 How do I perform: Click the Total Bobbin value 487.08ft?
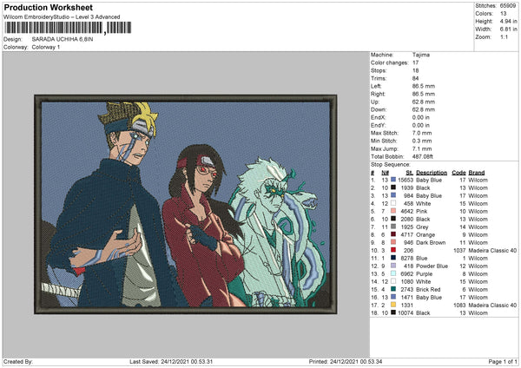pyautogui.click(x=423, y=157)
